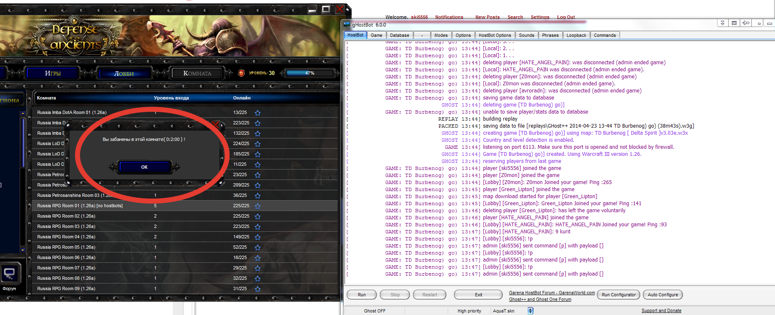
Task: Click the star in the row showing 185/225 online
Action: tap(258, 154)
